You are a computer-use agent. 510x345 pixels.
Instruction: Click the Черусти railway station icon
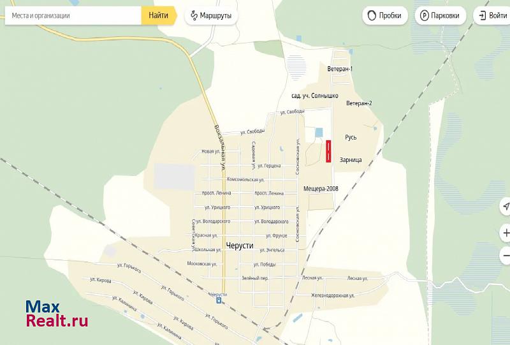pos(219,300)
